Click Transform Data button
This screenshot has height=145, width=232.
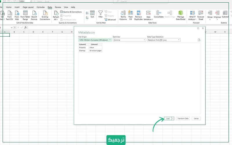coord(183,119)
